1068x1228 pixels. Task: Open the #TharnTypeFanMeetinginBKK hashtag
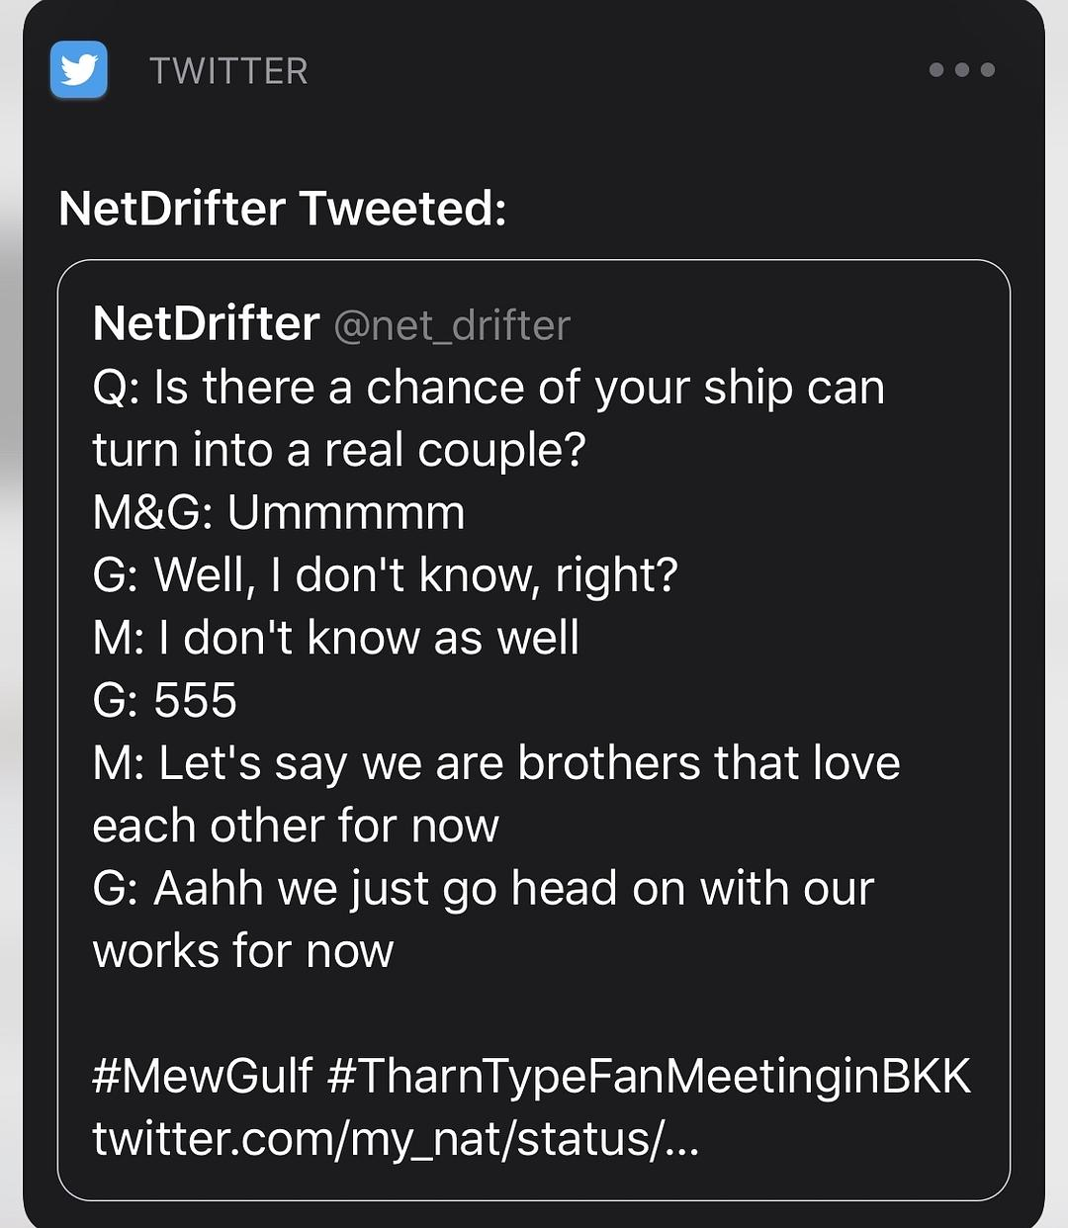(x=649, y=1076)
